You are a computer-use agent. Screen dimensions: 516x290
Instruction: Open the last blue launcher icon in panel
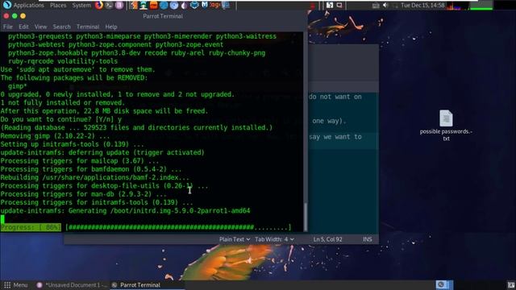pyautogui.click(x=226, y=6)
